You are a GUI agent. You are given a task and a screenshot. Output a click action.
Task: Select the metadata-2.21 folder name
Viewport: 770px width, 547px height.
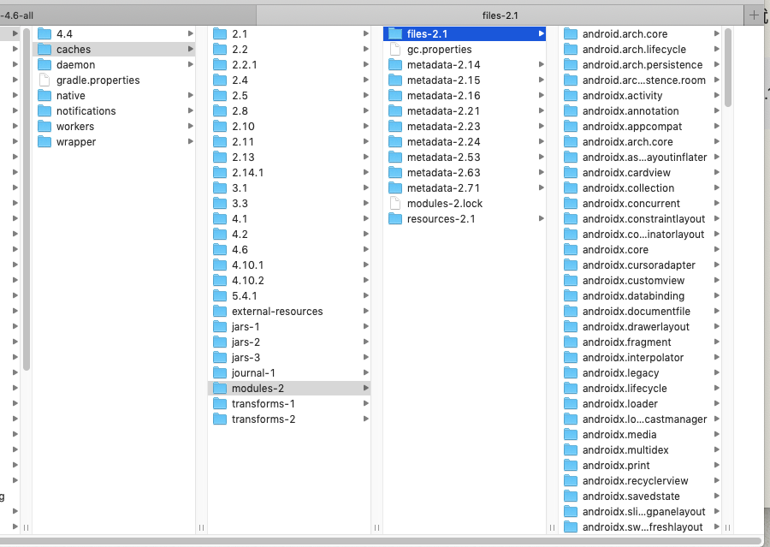click(443, 110)
